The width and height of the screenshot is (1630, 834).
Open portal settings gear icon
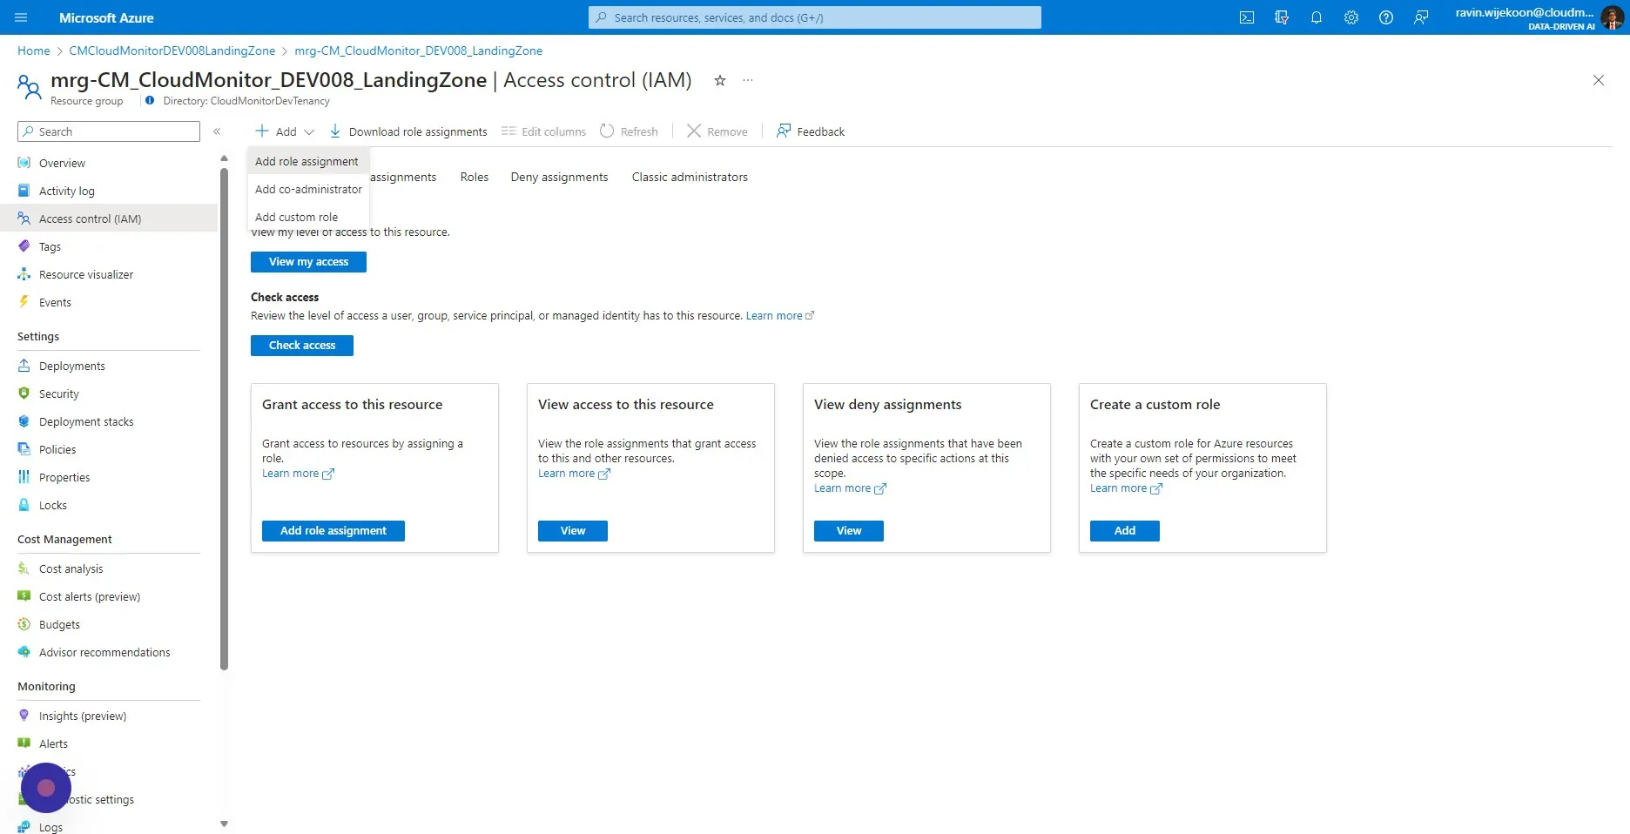coord(1351,17)
